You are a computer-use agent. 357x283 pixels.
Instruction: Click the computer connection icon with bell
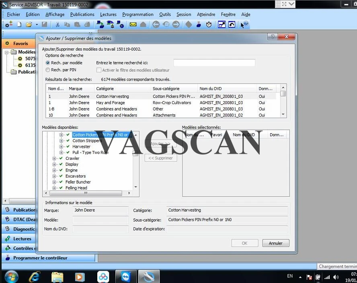click(x=111, y=24)
